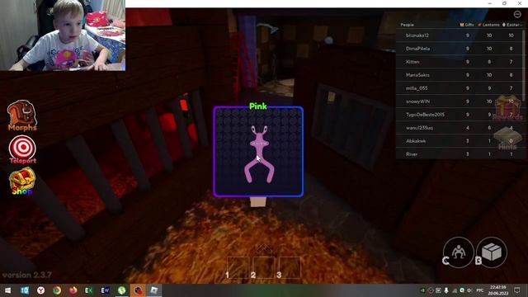Viewport: 528px width, 297px height.
Task: Click the Easter column header
Action: pos(512,25)
